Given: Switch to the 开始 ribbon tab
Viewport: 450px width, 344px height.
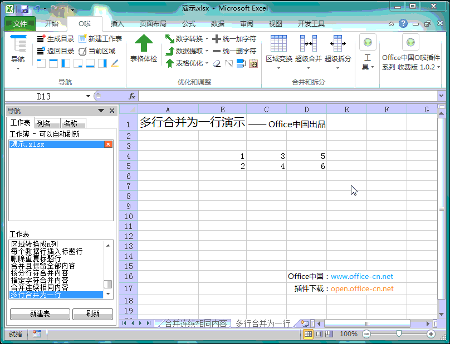Looking at the screenshot, I should click(52, 24).
